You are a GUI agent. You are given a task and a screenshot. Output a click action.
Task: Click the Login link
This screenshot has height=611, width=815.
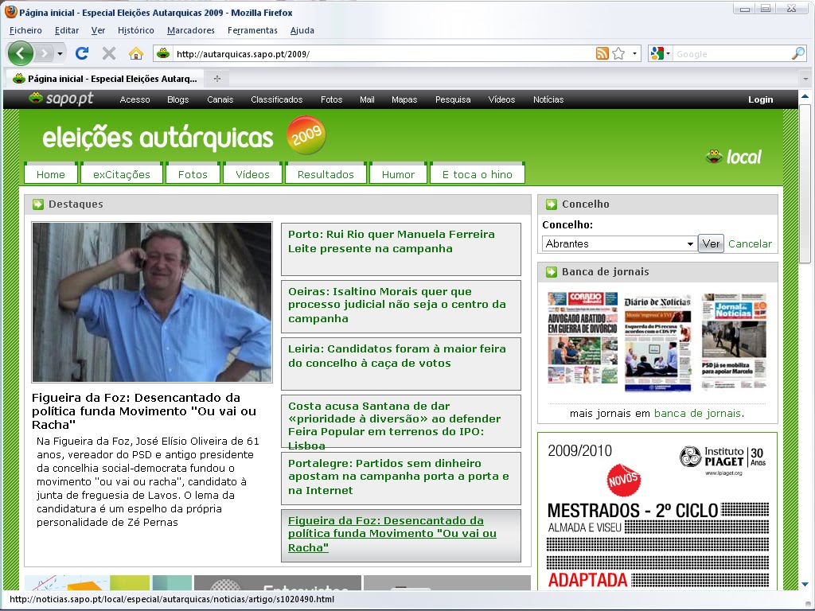pyautogui.click(x=760, y=99)
